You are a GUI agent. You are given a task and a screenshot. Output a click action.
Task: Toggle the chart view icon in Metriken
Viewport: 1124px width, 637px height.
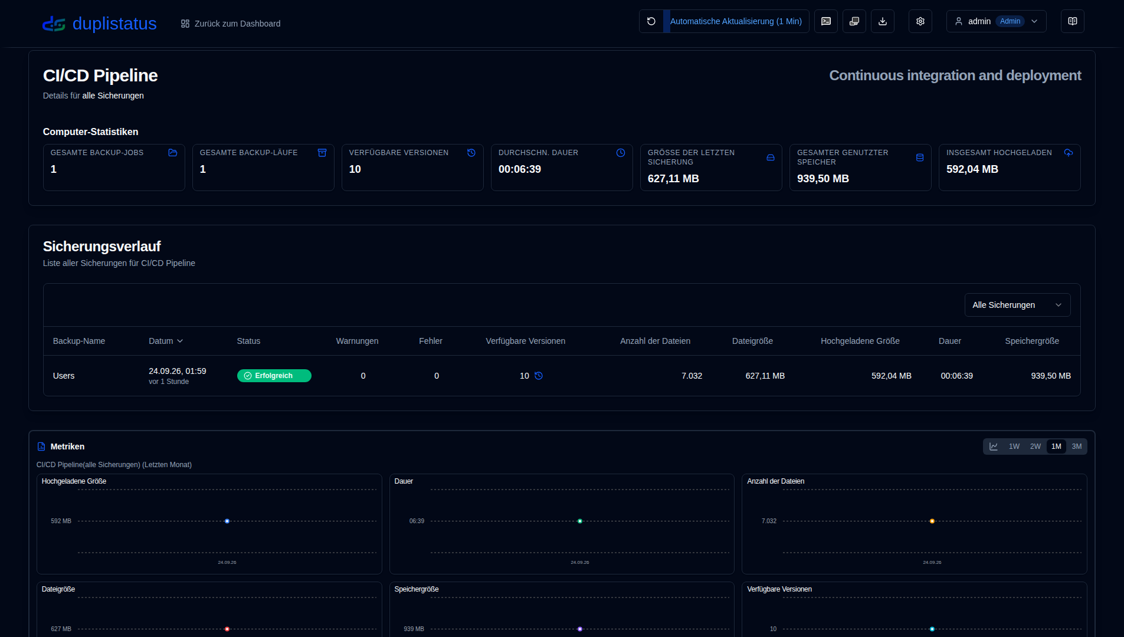[x=994, y=446]
